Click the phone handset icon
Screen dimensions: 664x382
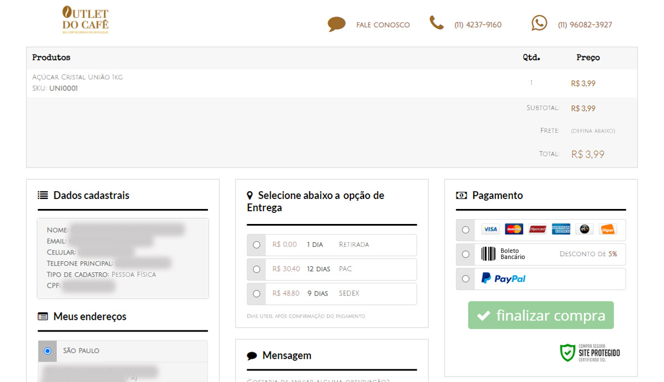point(437,23)
